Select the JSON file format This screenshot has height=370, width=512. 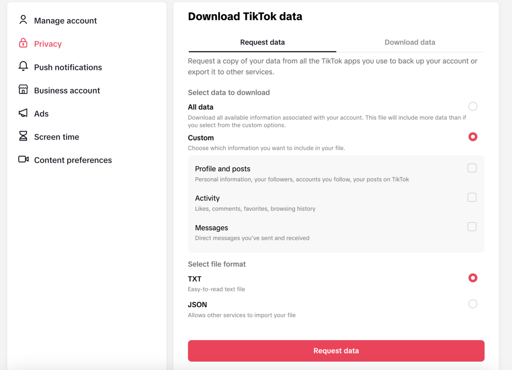473,304
